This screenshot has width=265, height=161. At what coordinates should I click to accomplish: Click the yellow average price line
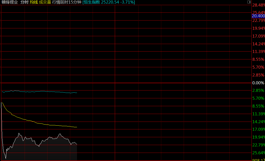click(41, 124)
